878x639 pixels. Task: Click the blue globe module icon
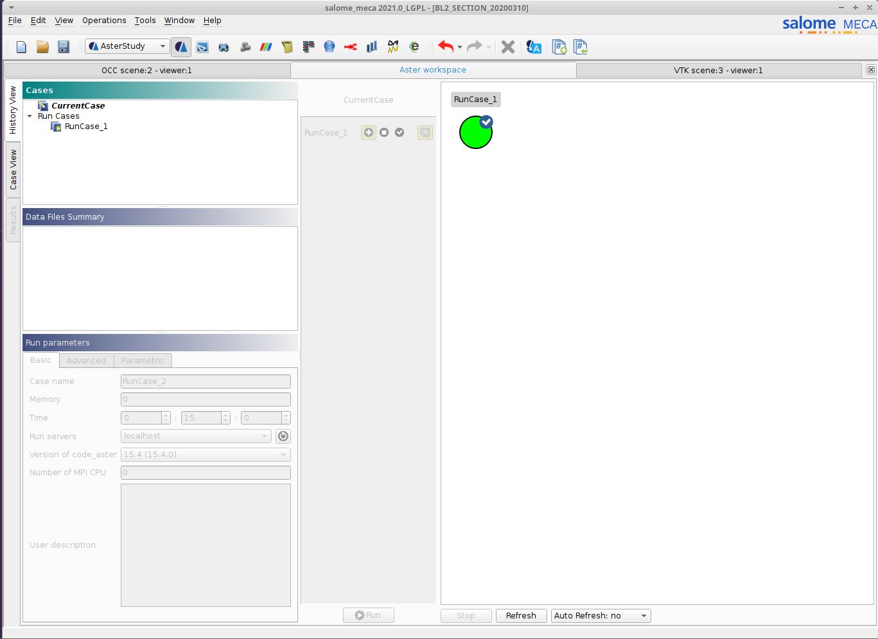329,47
